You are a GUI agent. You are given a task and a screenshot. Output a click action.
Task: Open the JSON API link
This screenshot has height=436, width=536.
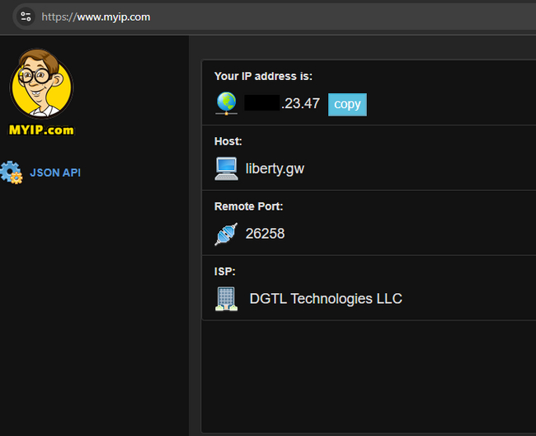pos(55,173)
